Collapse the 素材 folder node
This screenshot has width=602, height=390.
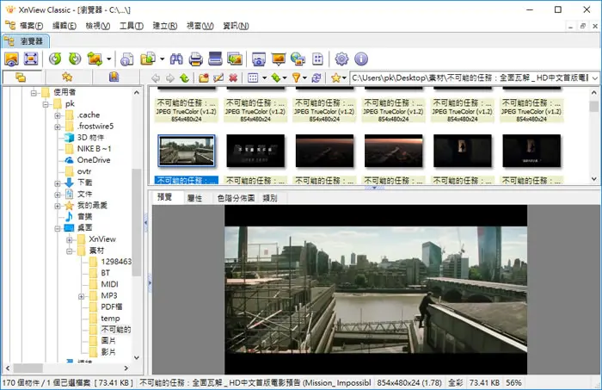[69, 251]
